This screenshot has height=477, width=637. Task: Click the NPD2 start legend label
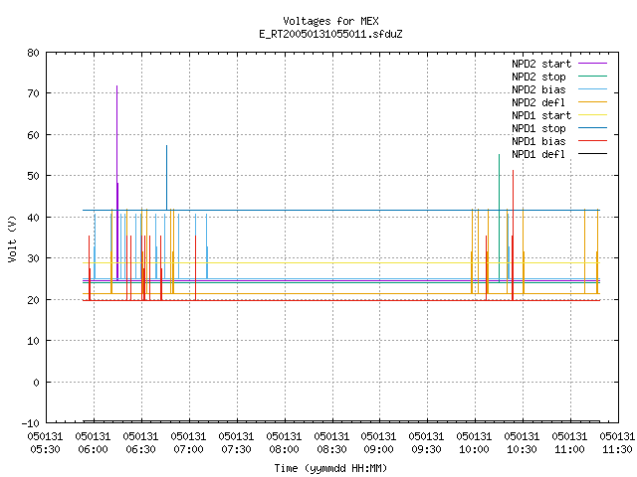point(541,64)
